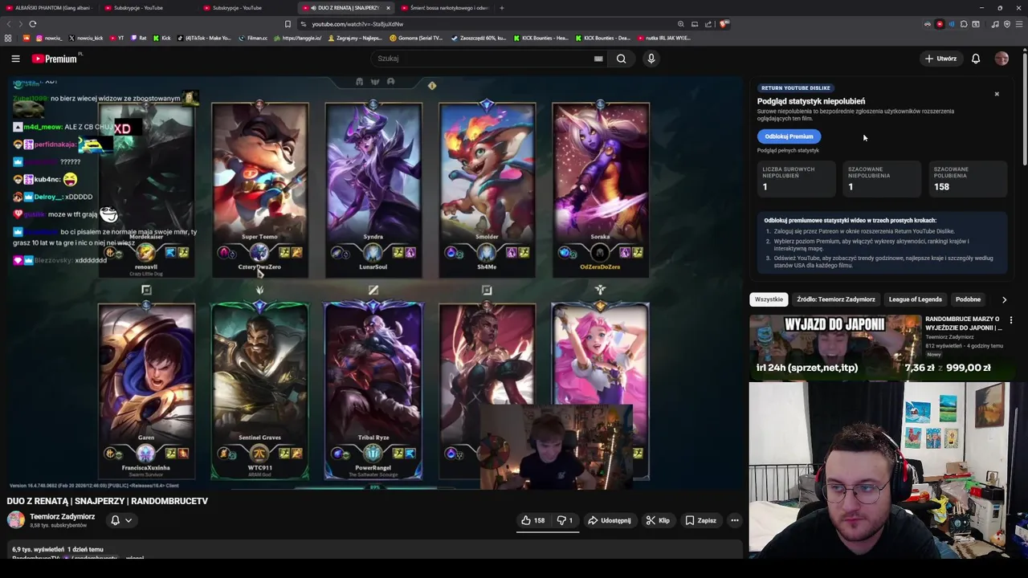Go forward with the browser arrow

point(21,24)
